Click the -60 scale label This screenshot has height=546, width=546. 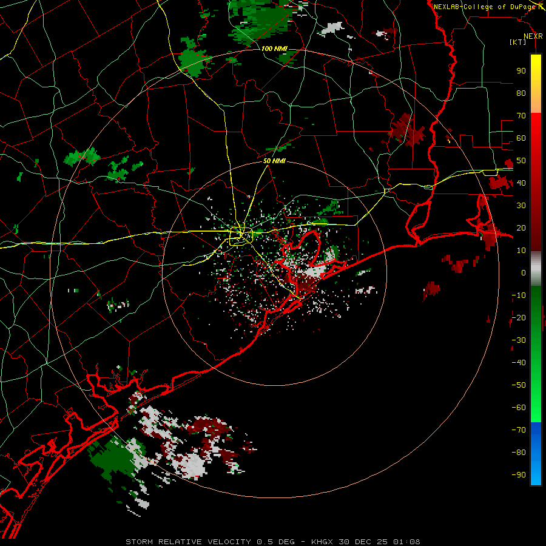coord(519,408)
